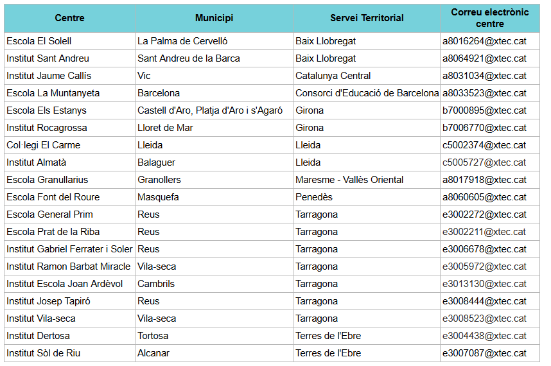551x366 pixels.
Task: Open email link b7000895@xtec.cat
Action: coord(484,110)
